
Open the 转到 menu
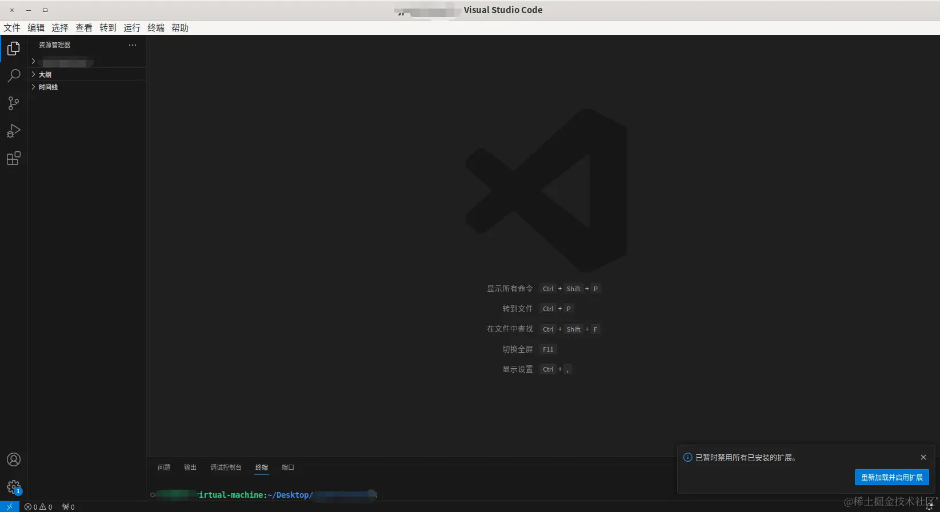108,28
